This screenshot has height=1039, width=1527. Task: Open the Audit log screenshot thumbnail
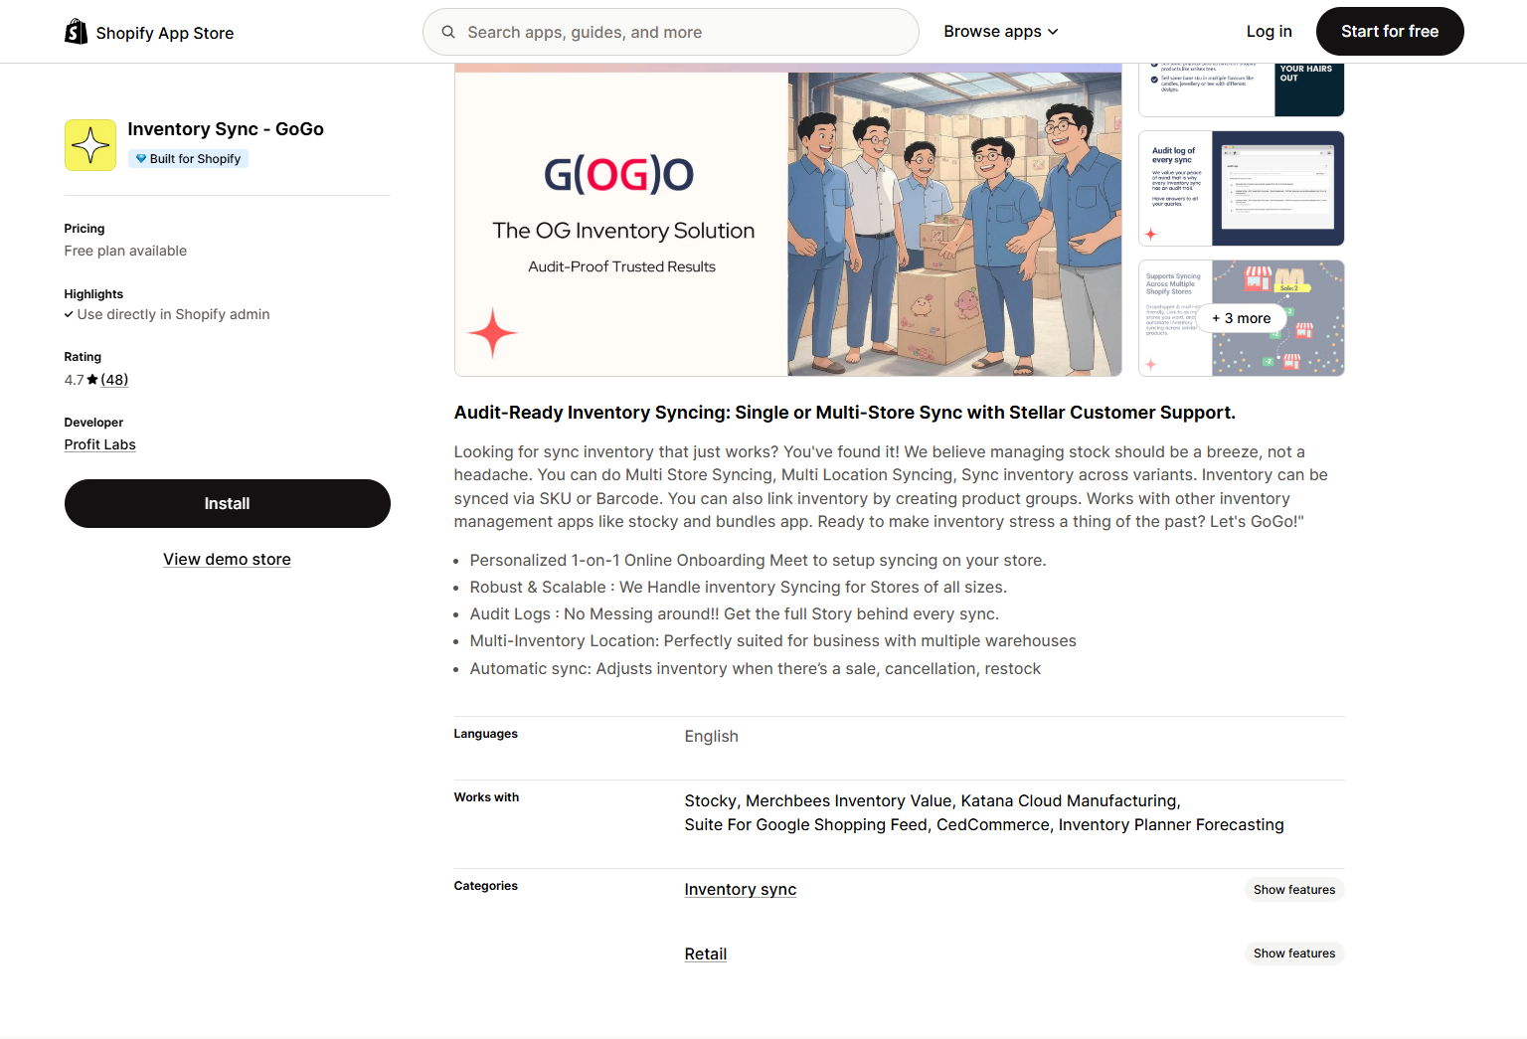(x=1241, y=189)
